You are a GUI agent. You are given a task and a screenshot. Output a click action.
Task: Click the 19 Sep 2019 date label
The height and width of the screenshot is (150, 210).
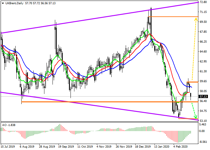coord(66,147)
